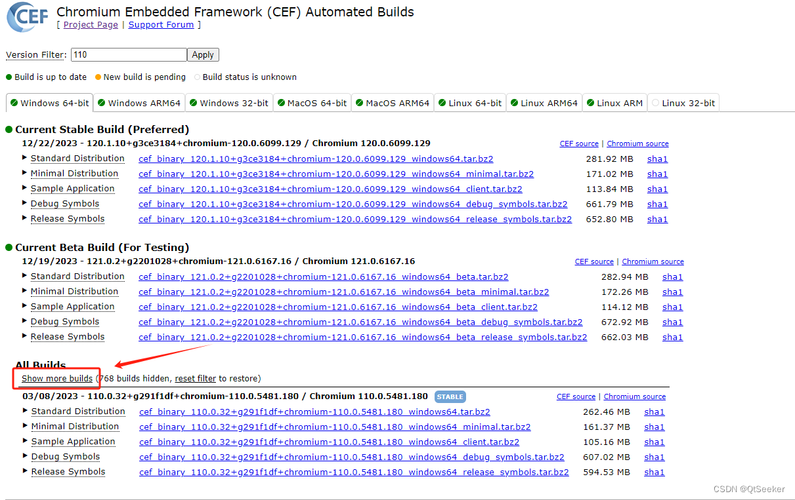Open sha1 for the 652.80 MB file
This screenshot has height=500, width=795.
[x=657, y=220]
